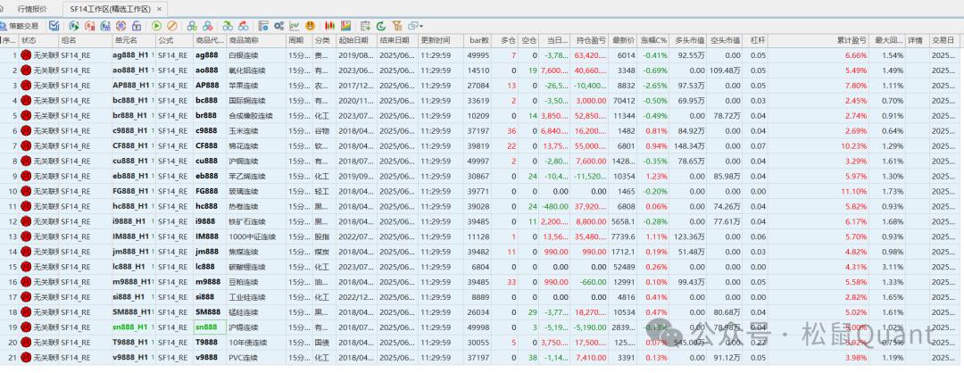Click the yellow smiley face toolbar icon
This screenshot has width=964, height=373.
pyautogui.click(x=310, y=26)
